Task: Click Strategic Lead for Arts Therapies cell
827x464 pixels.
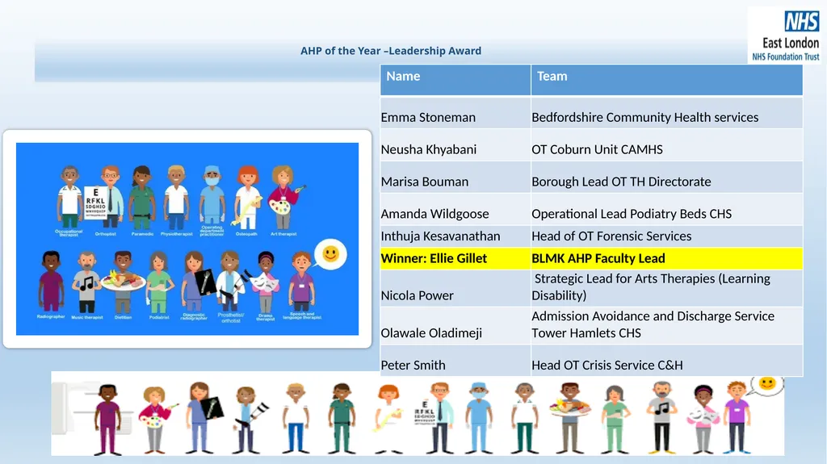Action: coord(666,288)
